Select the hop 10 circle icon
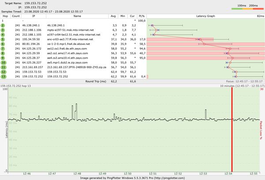The height and width of the screenshot is (180, 265). click(x=3, y=63)
